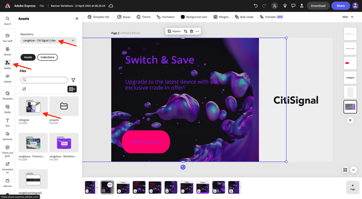Open the Theme option
The width and height of the screenshot is (362, 199).
[143, 17]
